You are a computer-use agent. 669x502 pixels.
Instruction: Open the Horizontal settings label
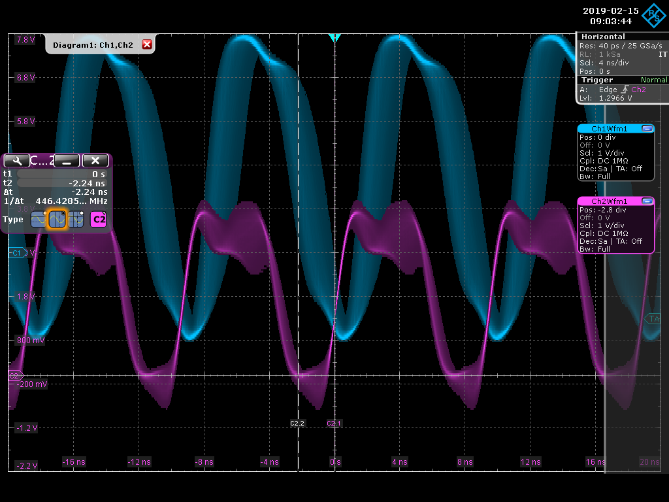pyautogui.click(x=602, y=37)
